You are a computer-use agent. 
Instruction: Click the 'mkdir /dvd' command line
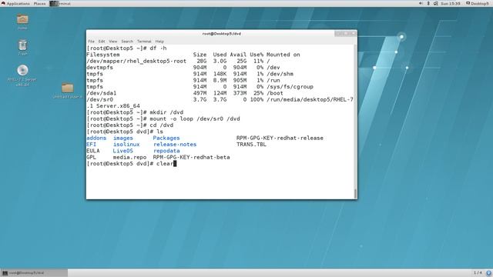166,112
